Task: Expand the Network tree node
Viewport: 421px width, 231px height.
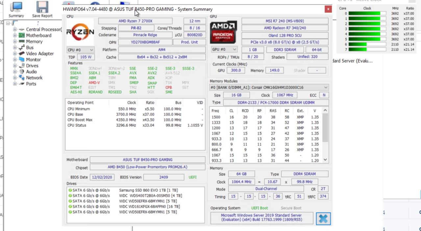Action: pyautogui.click(x=15, y=78)
